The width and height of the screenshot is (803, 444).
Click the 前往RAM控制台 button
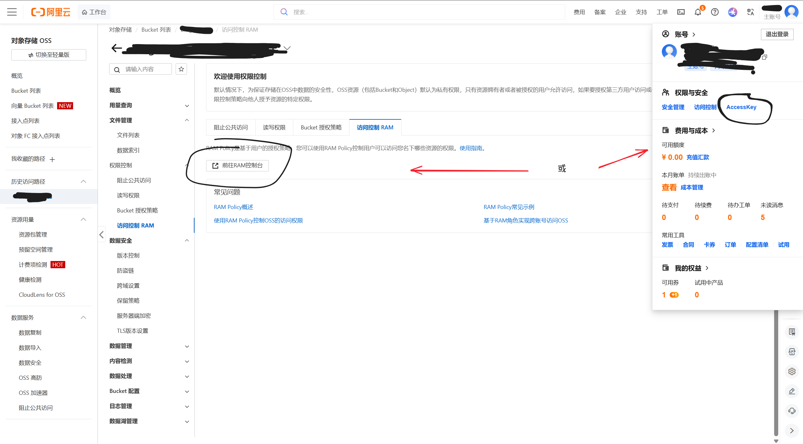pos(237,165)
